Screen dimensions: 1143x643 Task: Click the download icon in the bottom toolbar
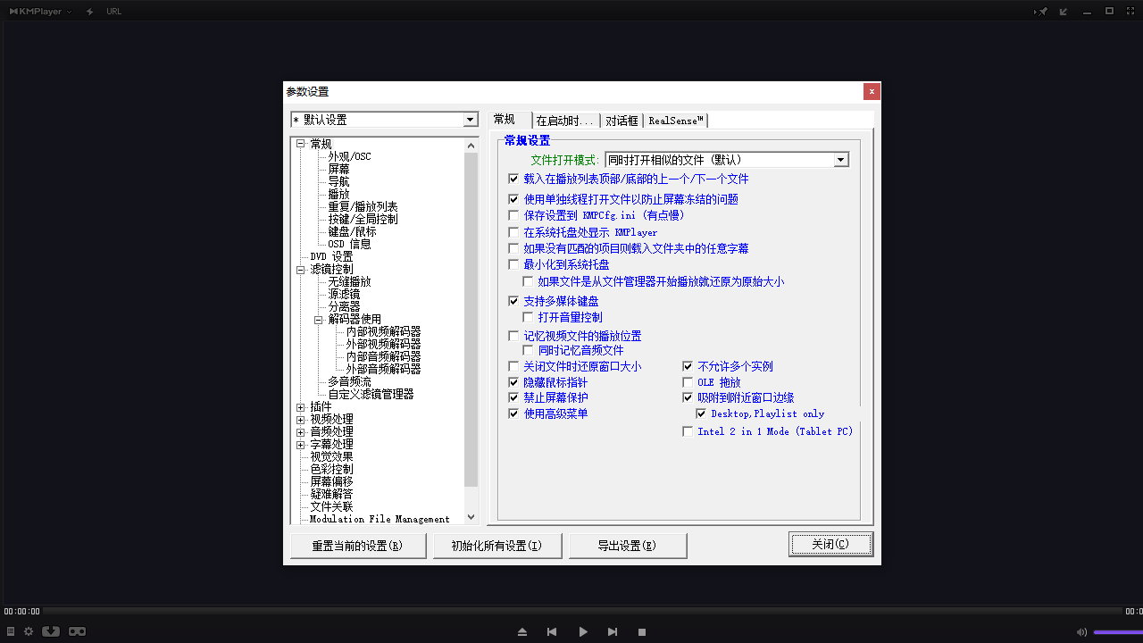[51, 632]
